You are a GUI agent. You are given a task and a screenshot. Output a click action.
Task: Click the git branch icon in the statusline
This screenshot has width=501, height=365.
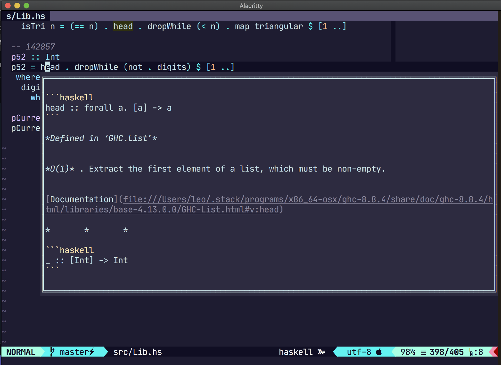pyautogui.click(x=52, y=352)
